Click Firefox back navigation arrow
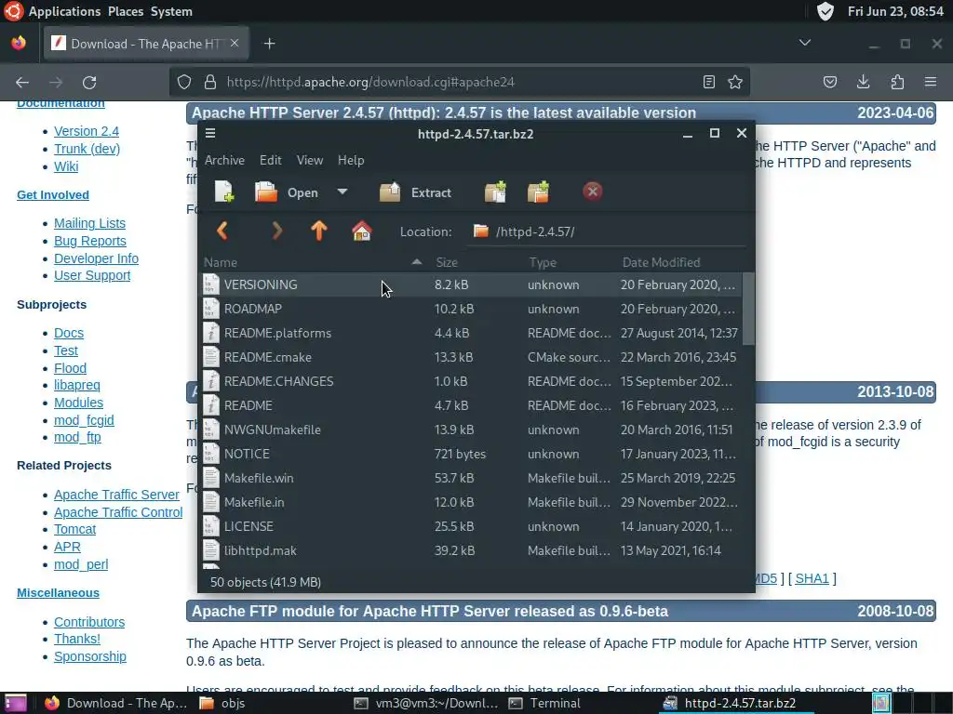This screenshot has width=953, height=714. [22, 82]
